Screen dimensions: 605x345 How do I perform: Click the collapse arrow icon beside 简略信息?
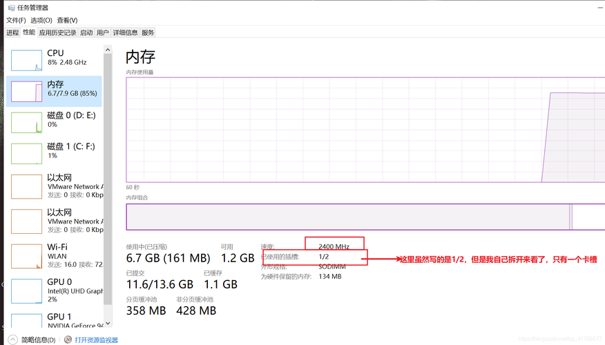click(x=12, y=339)
